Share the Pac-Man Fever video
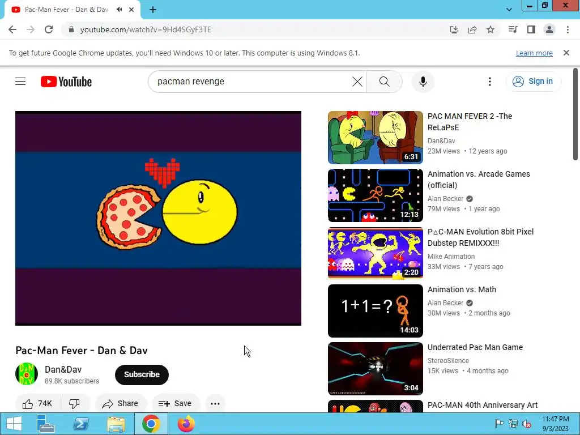The height and width of the screenshot is (435, 580). (121, 403)
